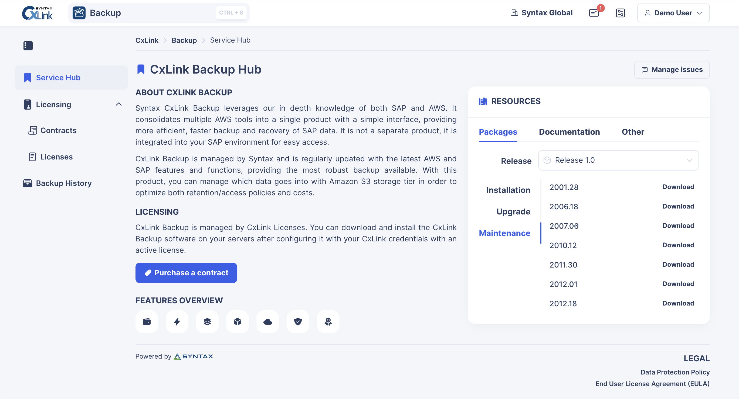
Task: Click the notifications icon with red badge
Action: click(x=594, y=13)
